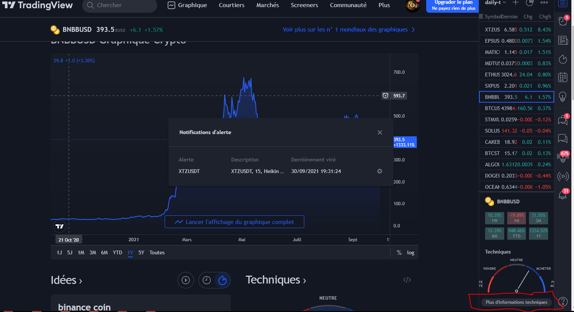Click the Chercher search field
The image size is (574, 312).
pyautogui.click(x=120, y=6)
